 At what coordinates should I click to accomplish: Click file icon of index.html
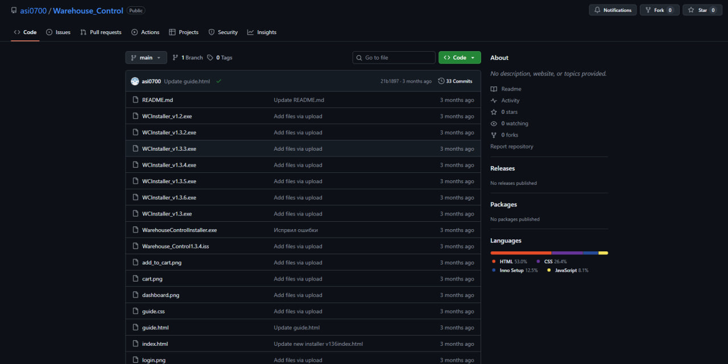point(135,344)
